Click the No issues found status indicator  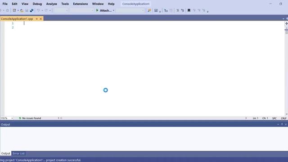coord(30,118)
